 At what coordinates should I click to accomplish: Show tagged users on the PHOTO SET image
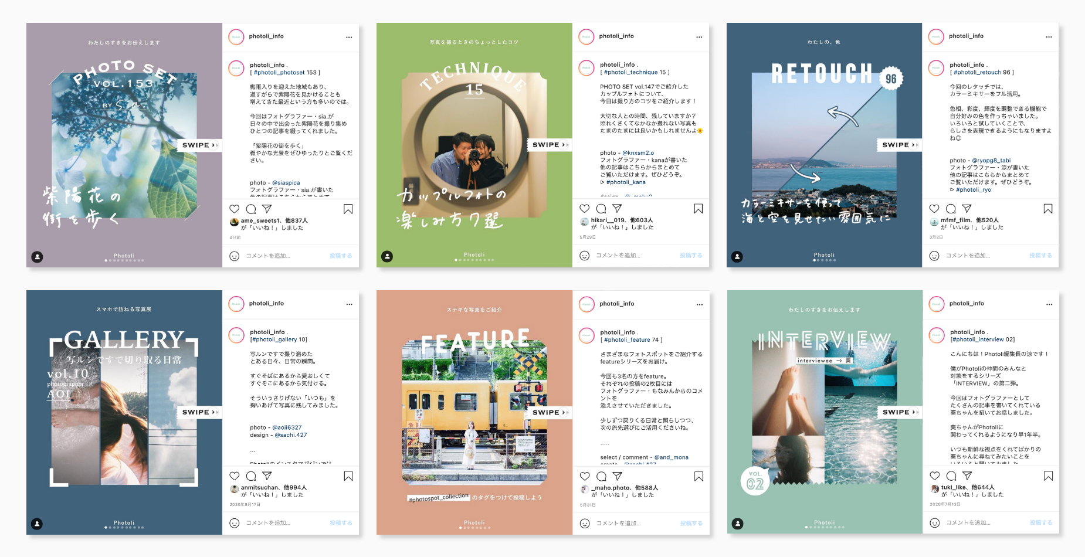click(x=37, y=257)
